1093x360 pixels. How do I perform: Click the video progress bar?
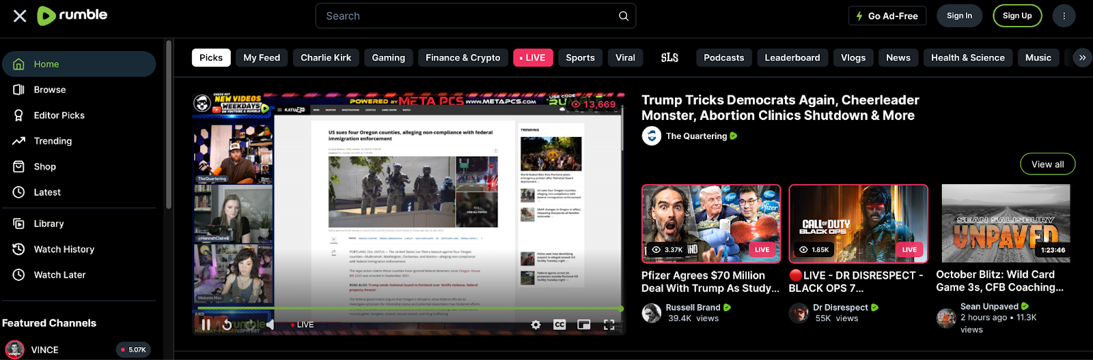click(409, 309)
